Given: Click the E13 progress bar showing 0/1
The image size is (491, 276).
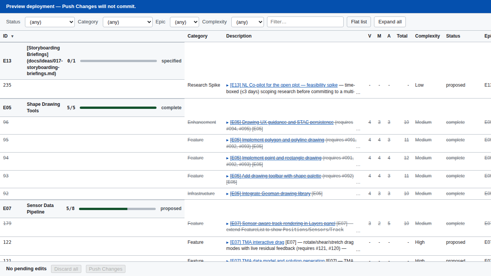Looking at the screenshot, I should point(119,61).
